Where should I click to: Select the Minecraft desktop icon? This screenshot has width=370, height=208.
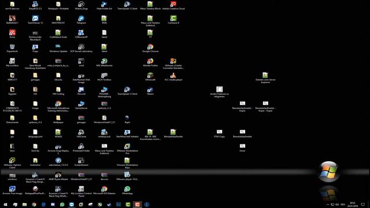point(150,76)
